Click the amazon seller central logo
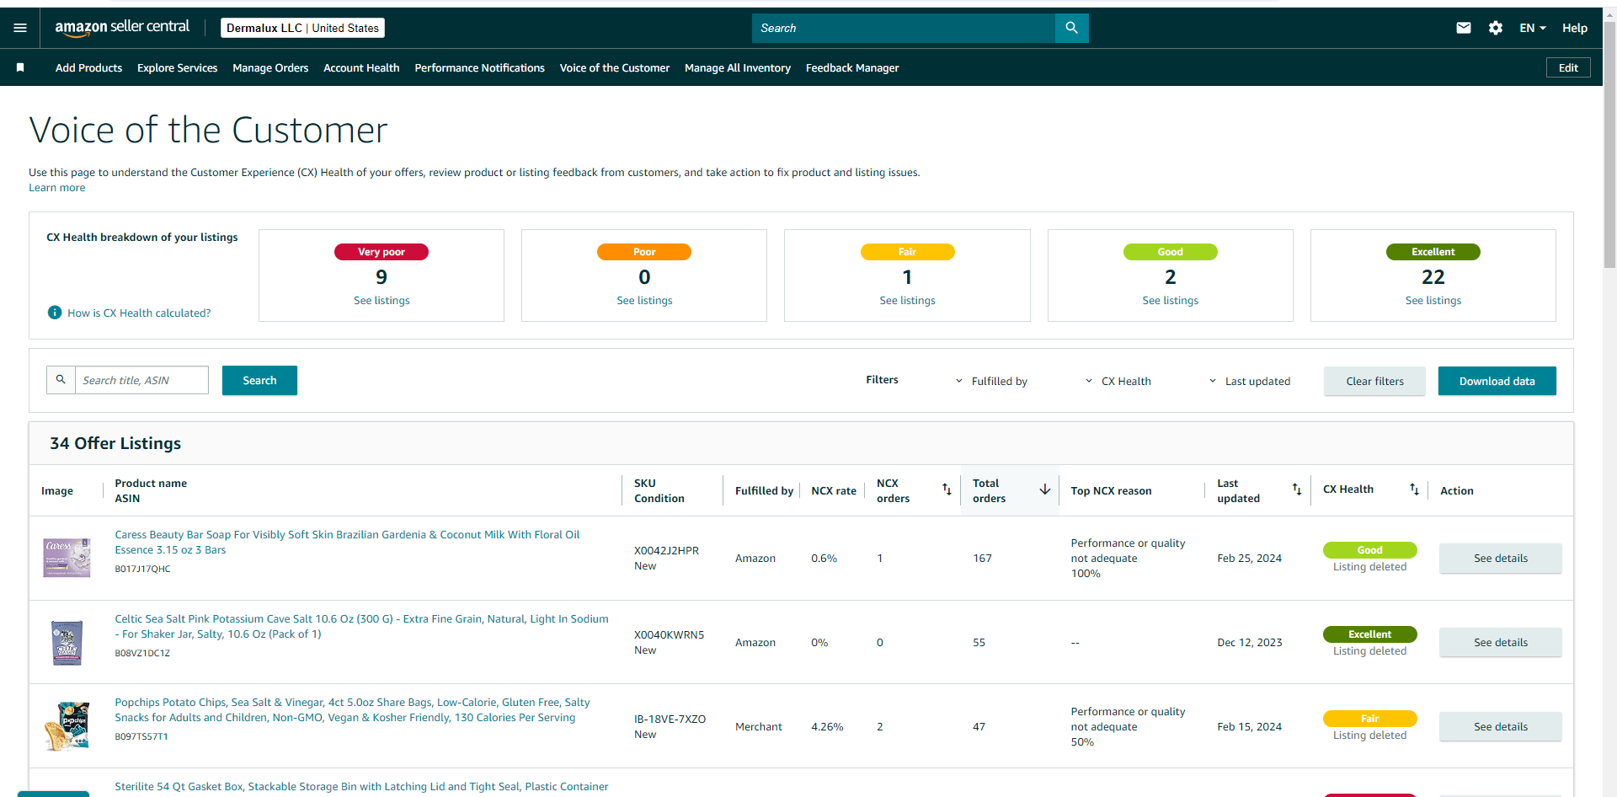The image size is (1617, 797). click(x=122, y=28)
